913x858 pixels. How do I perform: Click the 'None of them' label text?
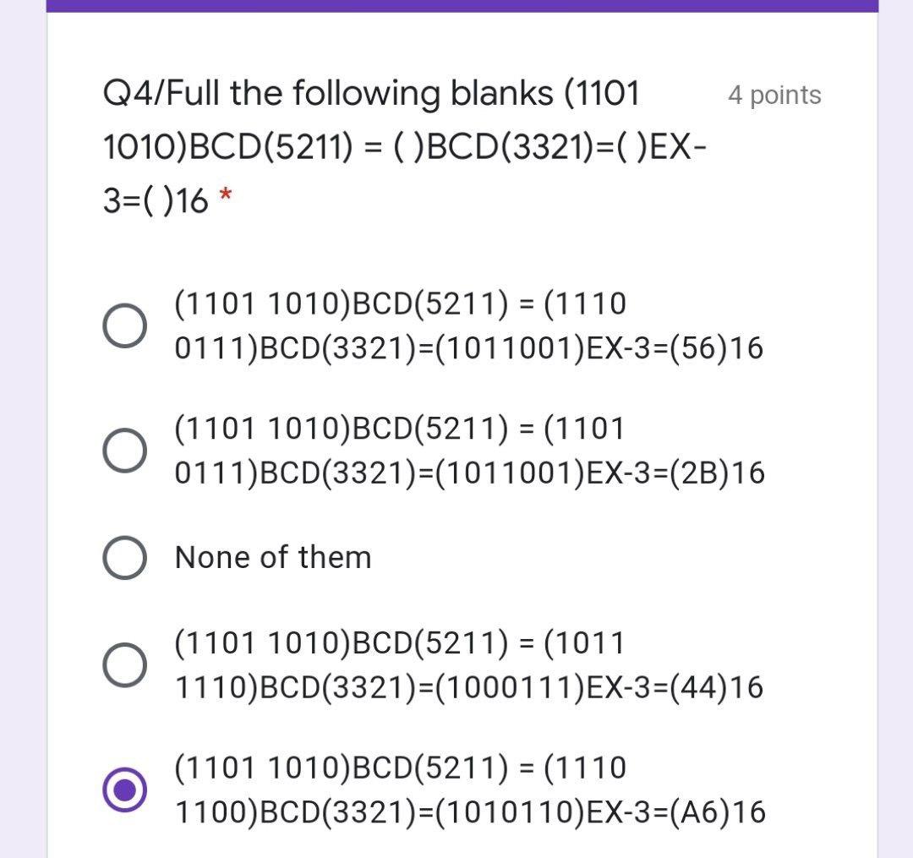(271, 556)
